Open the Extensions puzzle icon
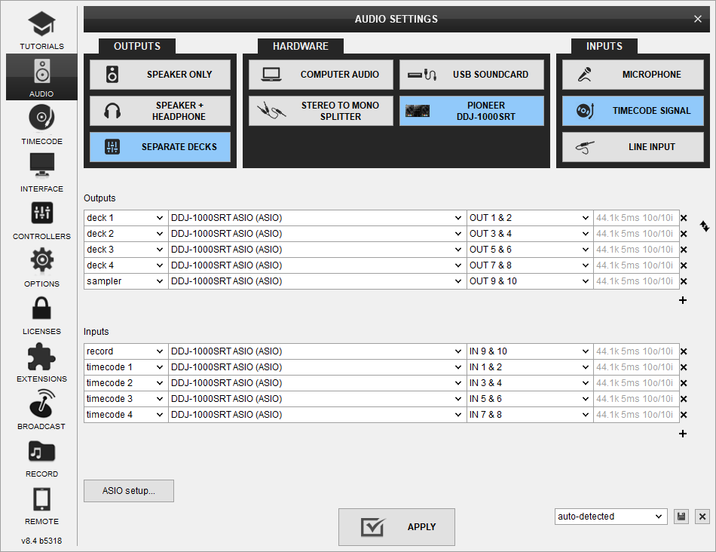716x552 pixels. tap(41, 362)
